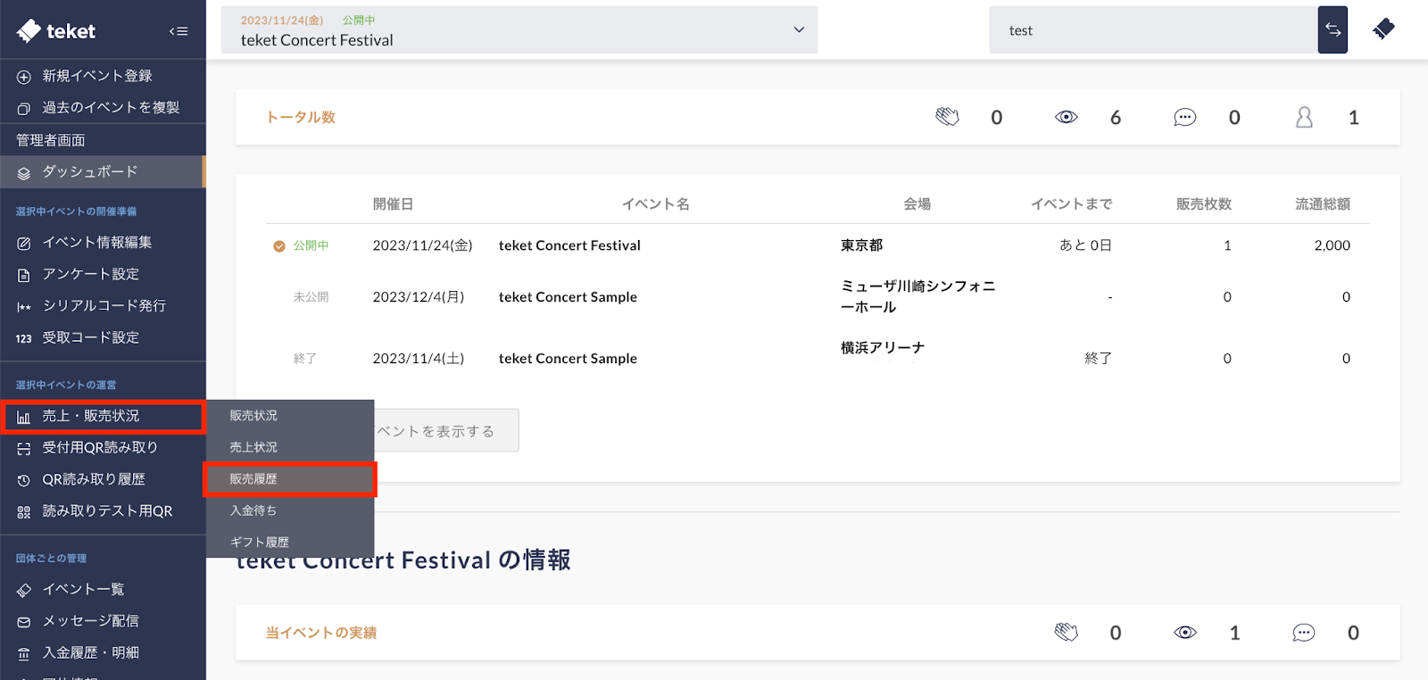The image size is (1428, 680).
Task: Click the clapping hands icon in 当イベントの実績 row
Action: point(1067,633)
